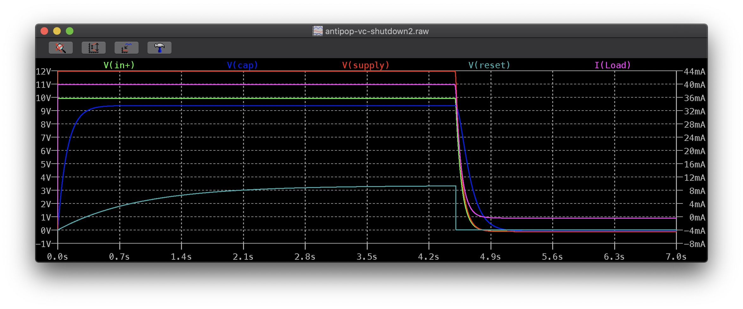
Task: Maximize the window with green button
Action: click(70, 31)
